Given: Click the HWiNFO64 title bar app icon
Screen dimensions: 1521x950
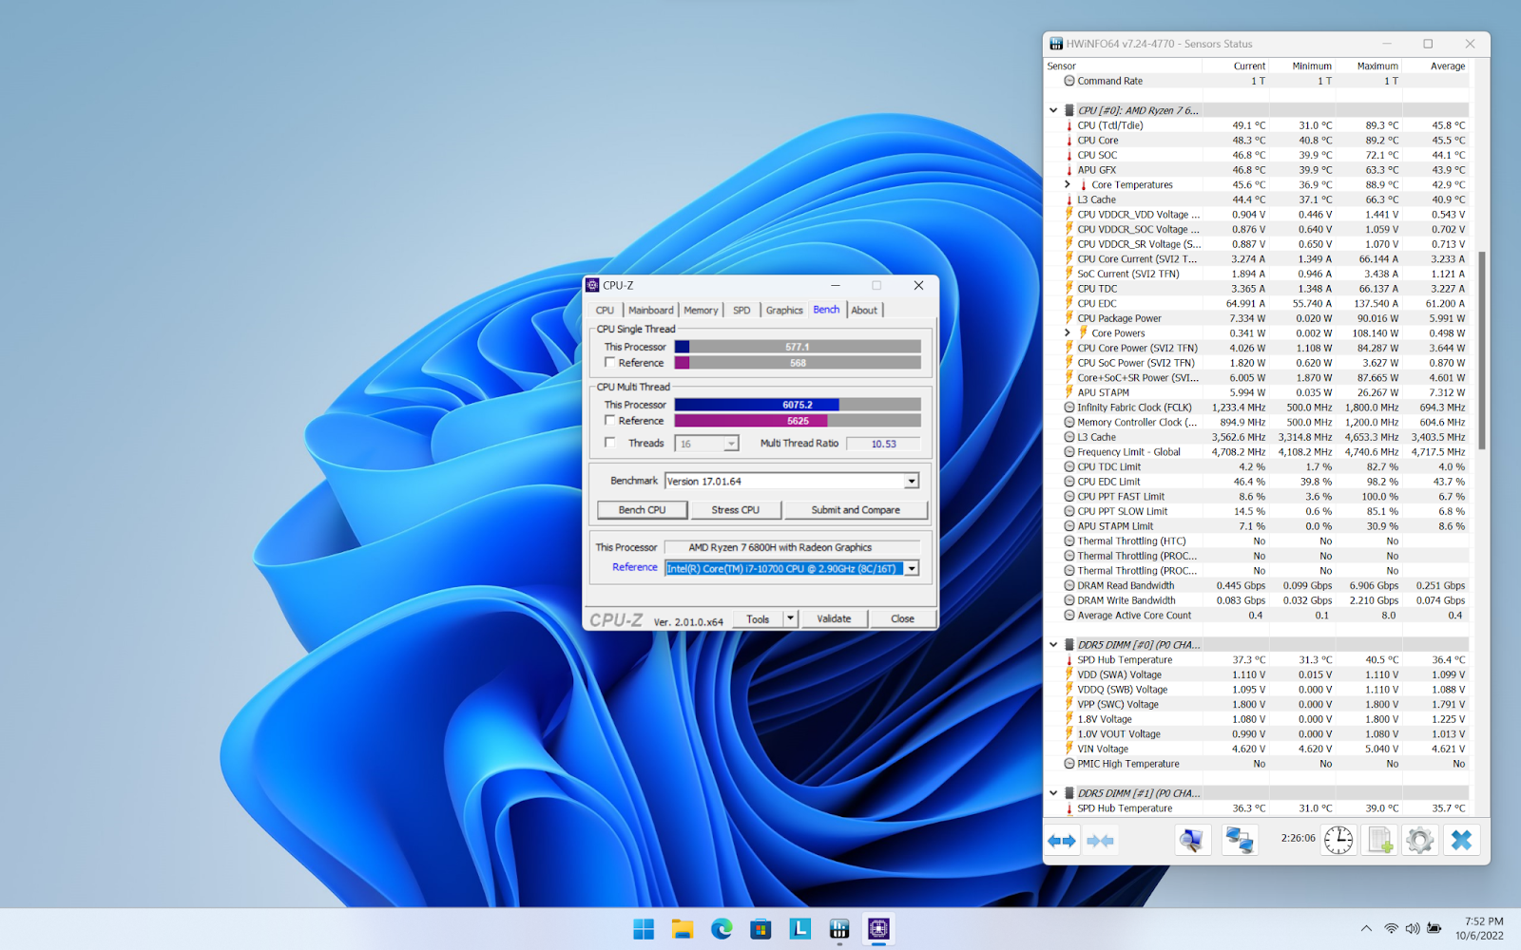Looking at the screenshot, I should (x=1056, y=44).
